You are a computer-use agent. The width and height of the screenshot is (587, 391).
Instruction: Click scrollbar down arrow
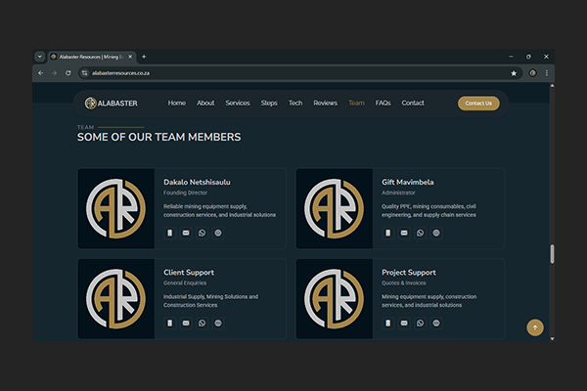point(552,338)
